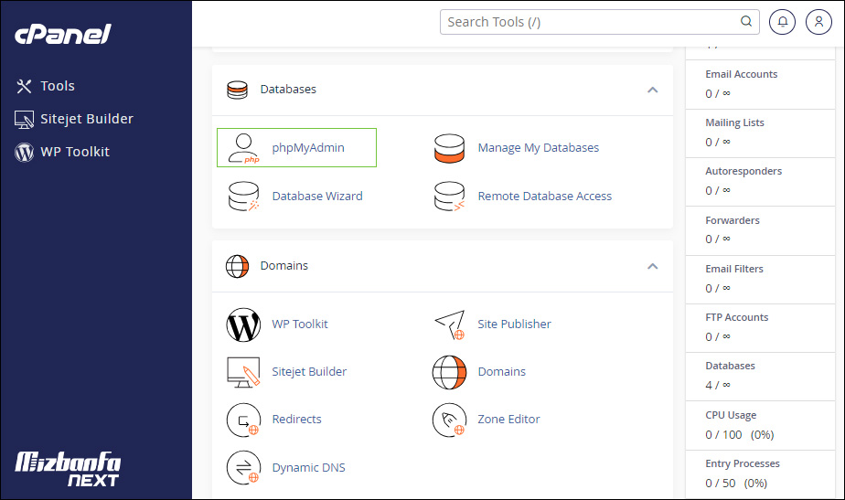This screenshot has width=845, height=500.
Task: Open notifications bell icon
Action: pos(782,22)
